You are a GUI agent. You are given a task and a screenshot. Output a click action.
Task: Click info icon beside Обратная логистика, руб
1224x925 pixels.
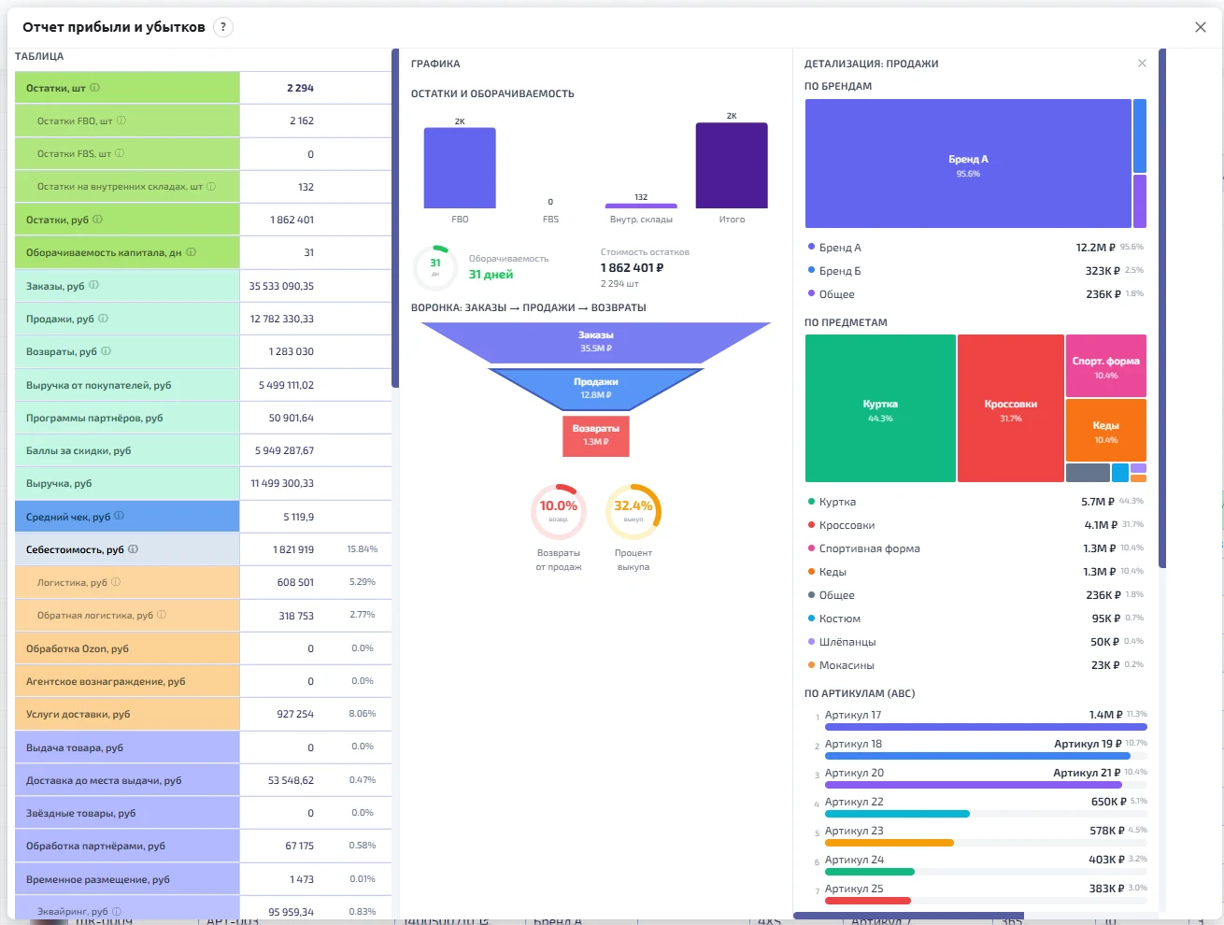point(162,615)
